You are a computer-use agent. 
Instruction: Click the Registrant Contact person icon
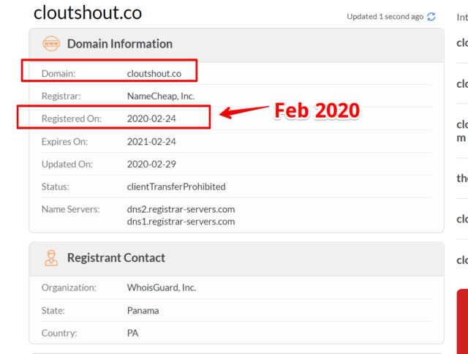pyautogui.click(x=51, y=258)
